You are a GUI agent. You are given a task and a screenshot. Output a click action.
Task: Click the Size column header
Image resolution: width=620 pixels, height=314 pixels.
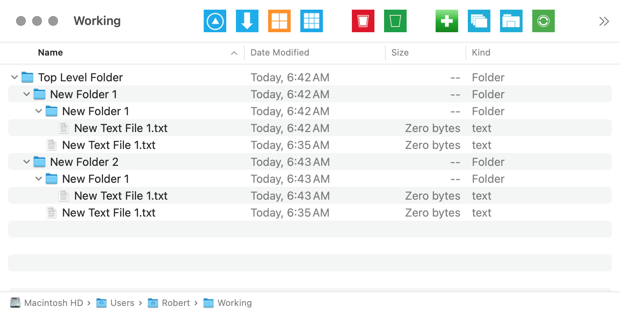pyautogui.click(x=400, y=53)
